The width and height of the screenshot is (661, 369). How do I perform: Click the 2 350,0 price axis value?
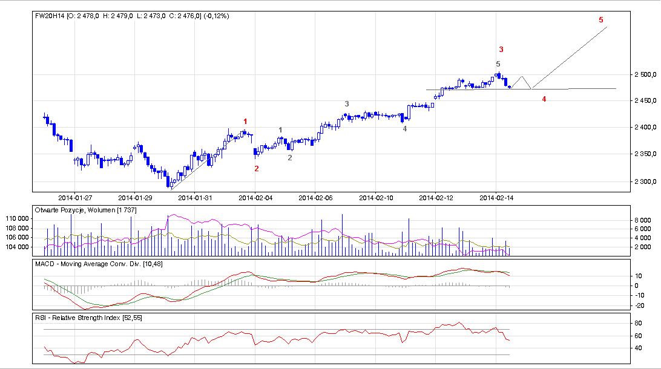point(645,154)
